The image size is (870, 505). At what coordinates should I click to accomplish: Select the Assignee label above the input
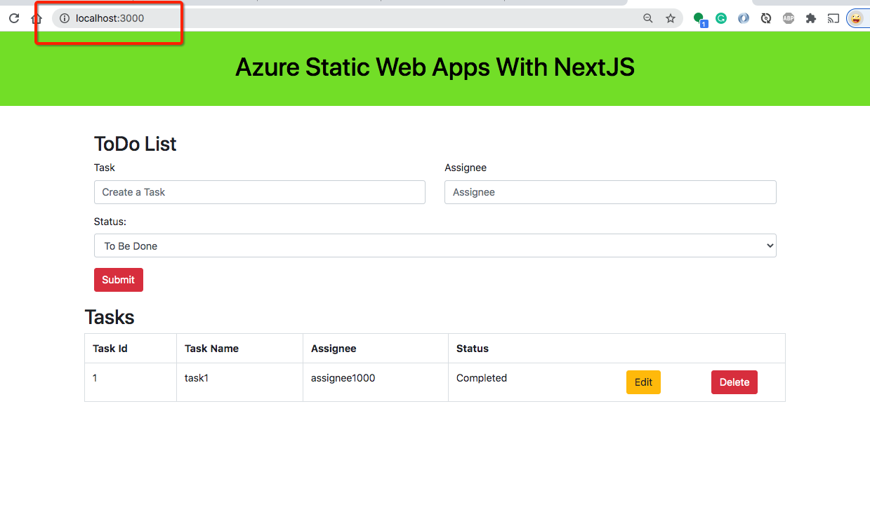click(x=466, y=168)
